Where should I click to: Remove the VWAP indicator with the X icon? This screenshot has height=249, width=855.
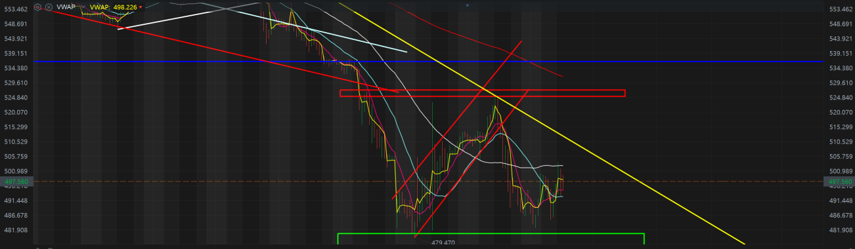(49, 7)
